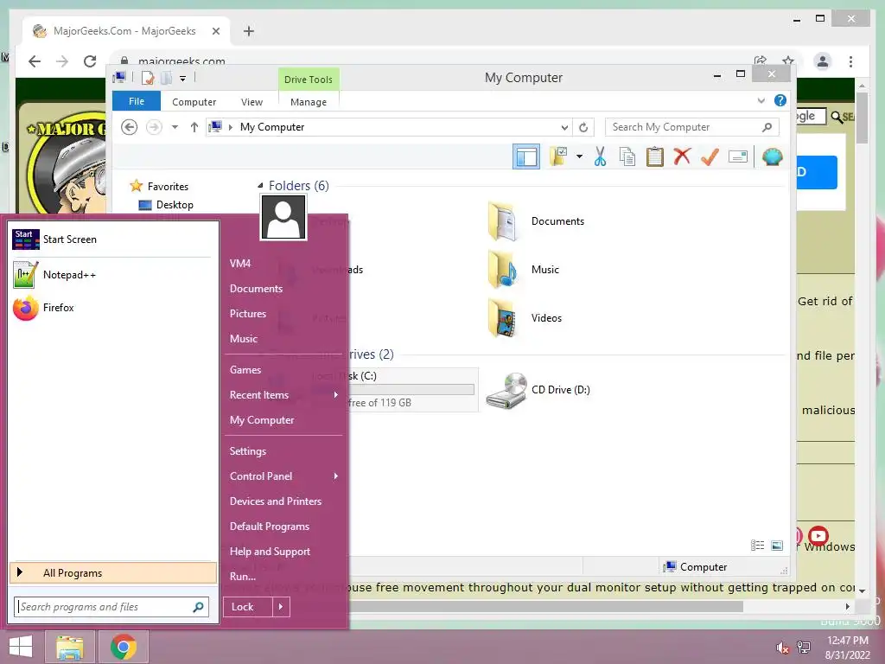The width and height of the screenshot is (885, 664).
Task: Click the orange checkmark Properties icon
Action: tap(710, 156)
